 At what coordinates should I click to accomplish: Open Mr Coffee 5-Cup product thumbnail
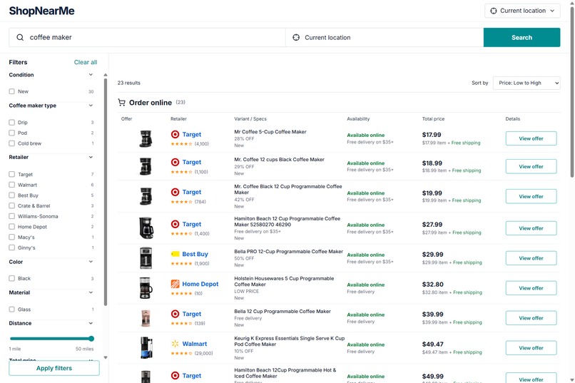146,138
